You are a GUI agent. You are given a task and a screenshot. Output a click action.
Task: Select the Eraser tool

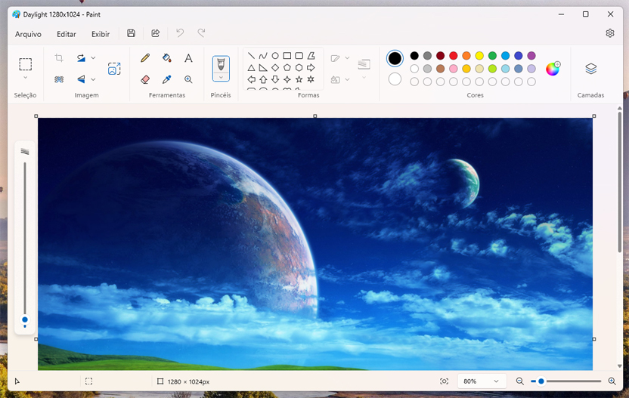[x=145, y=79]
